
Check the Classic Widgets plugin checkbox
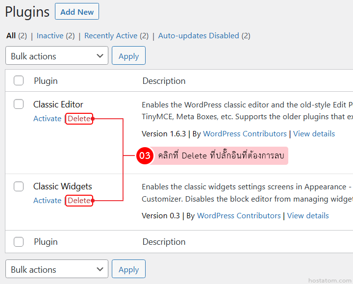pos(19,186)
